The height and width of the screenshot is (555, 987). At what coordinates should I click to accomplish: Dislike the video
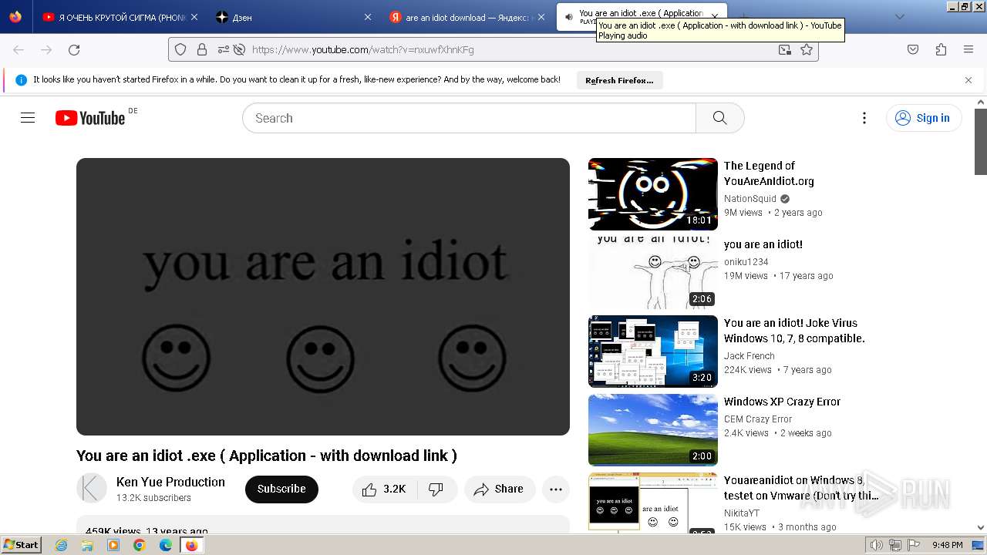(436, 489)
